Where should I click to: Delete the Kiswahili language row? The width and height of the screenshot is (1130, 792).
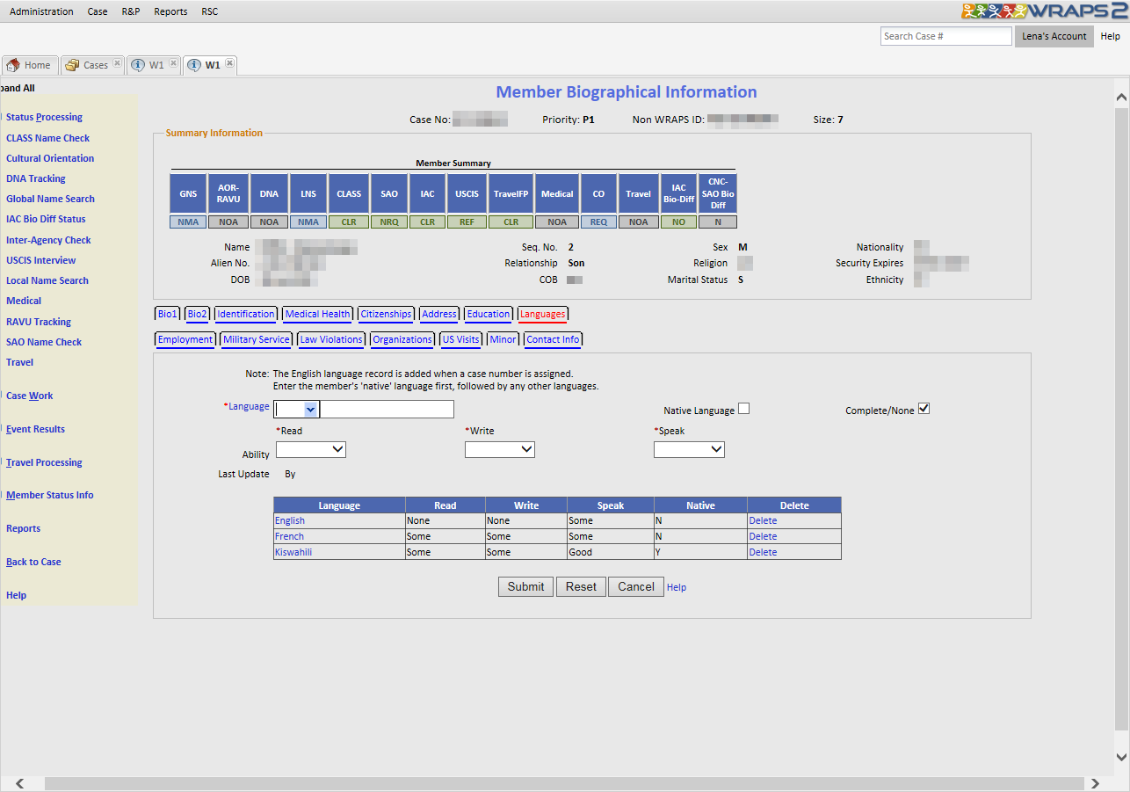(x=763, y=552)
